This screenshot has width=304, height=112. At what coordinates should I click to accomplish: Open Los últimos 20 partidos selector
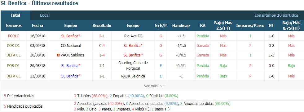(276, 15)
